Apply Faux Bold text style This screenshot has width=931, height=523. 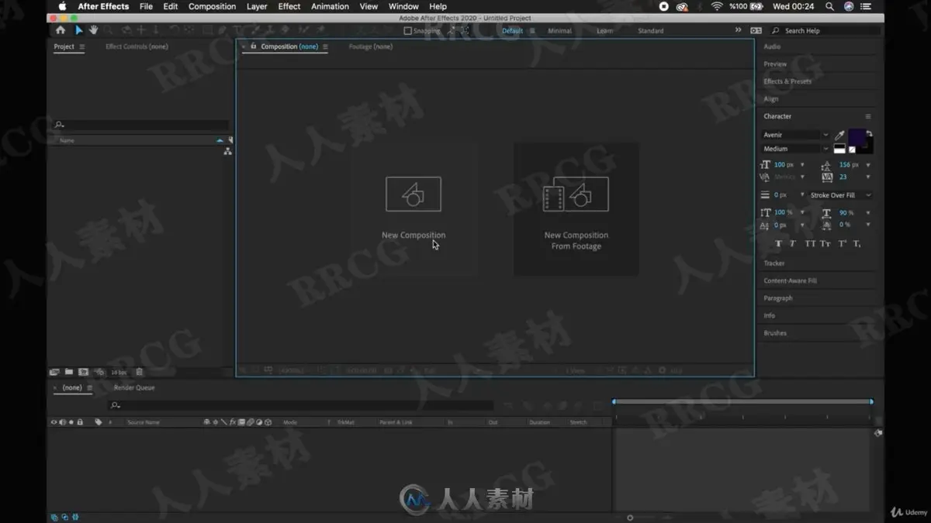[778, 243]
